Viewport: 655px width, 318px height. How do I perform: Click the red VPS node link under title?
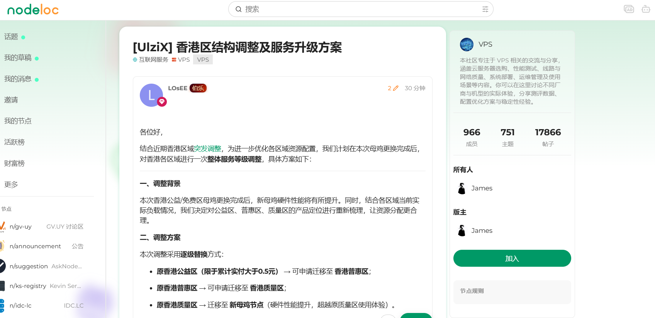coord(184,60)
